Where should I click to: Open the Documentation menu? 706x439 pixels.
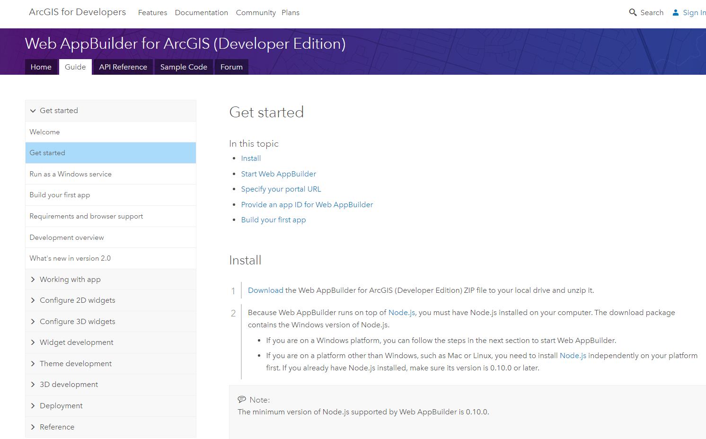[x=202, y=13]
